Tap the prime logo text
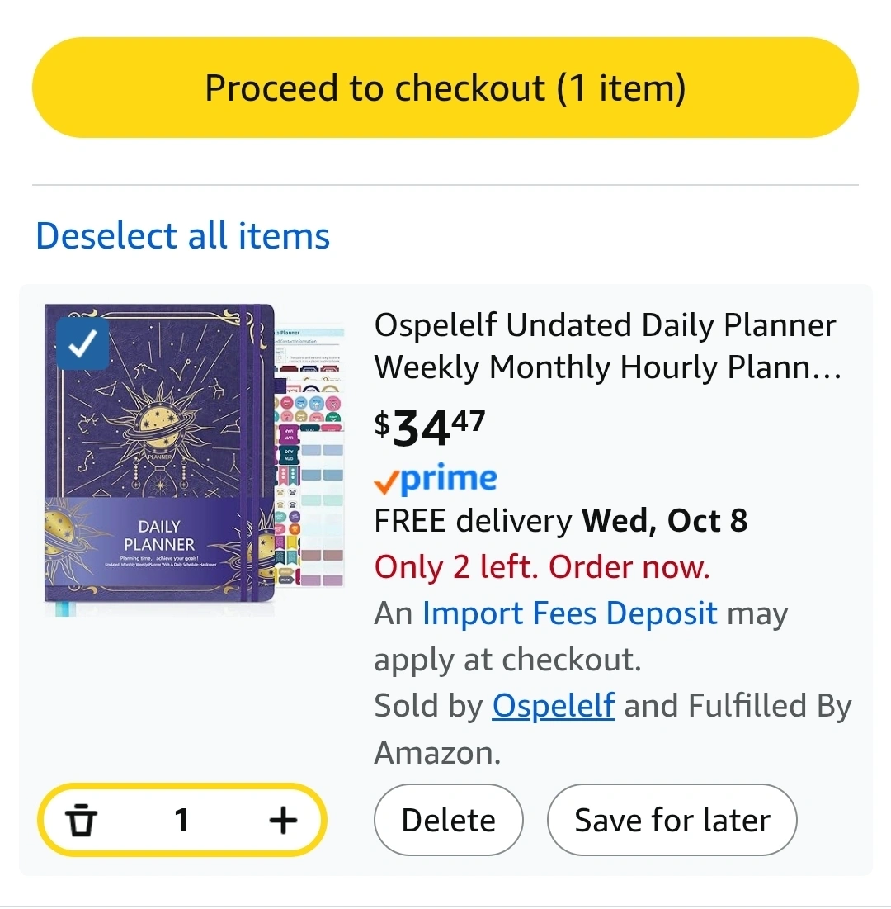 (450, 478)
